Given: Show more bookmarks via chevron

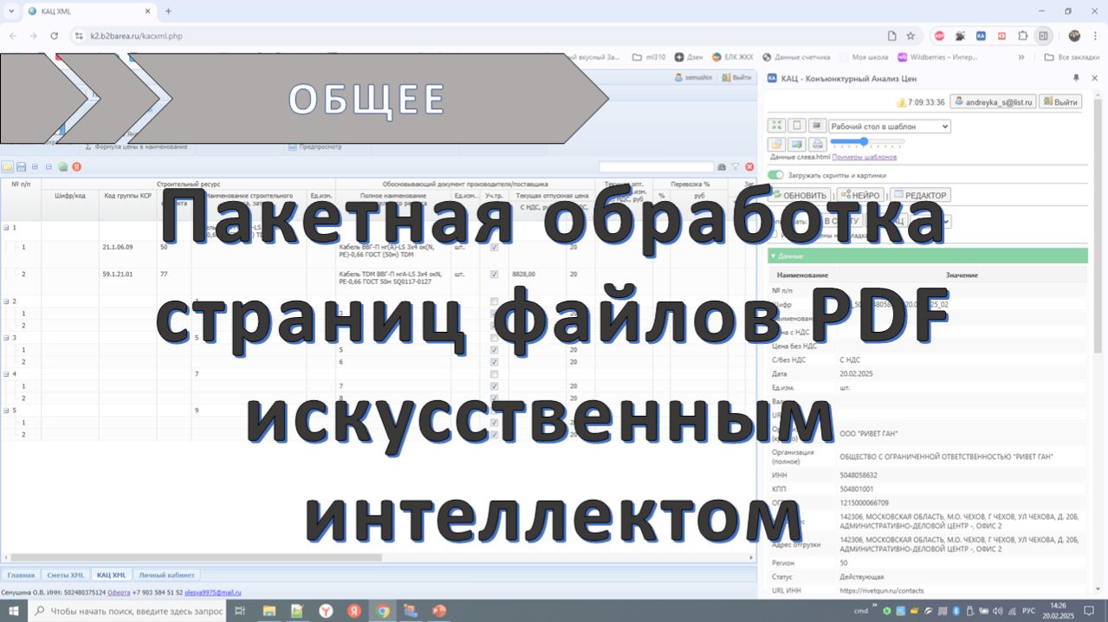Looking at the screenshot, I should [1021, 57].
